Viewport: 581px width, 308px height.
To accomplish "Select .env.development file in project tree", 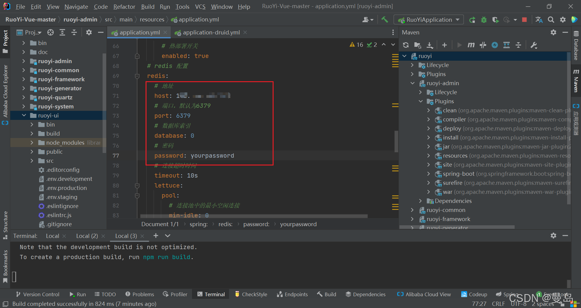I will pyautogui.click(x=69, y=179).
